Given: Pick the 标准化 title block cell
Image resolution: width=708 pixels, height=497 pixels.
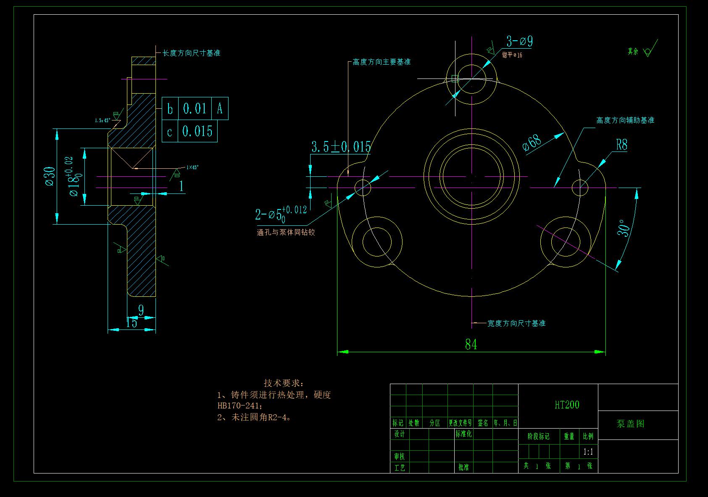Looking at the screenshot, I should 463,434.
